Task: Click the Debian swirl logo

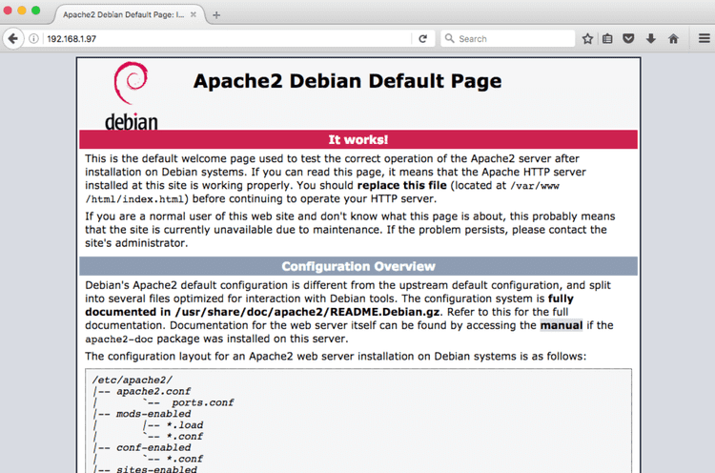Action: 131,83
